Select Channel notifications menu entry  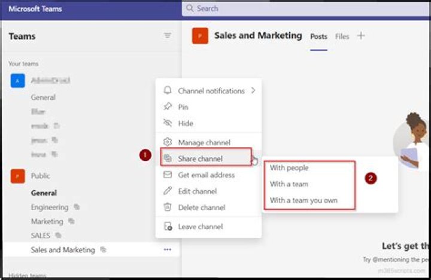click(208, 91)
